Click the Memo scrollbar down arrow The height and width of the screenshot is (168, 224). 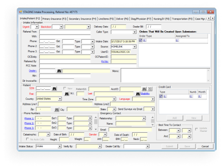(208, 80)
